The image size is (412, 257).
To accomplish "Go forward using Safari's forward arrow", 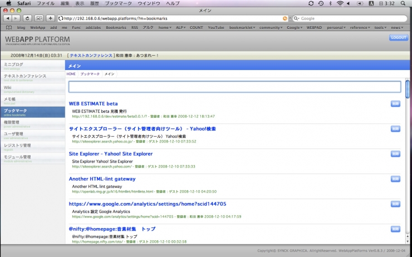I will (x=16, y=18).
